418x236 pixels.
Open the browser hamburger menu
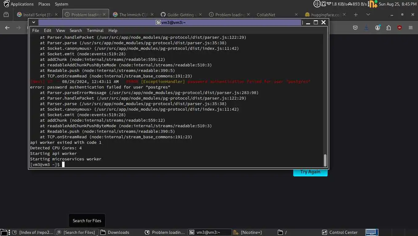coord(411,28)
